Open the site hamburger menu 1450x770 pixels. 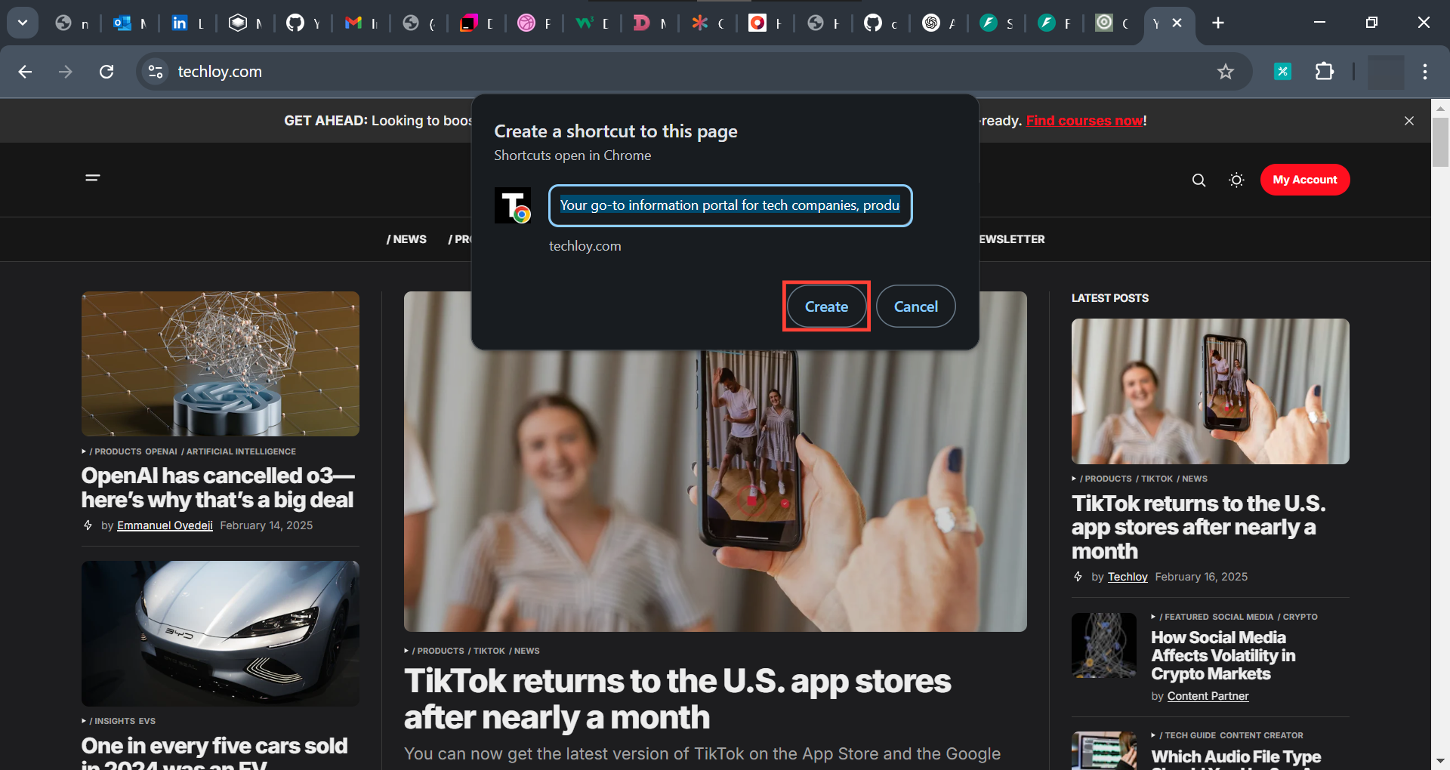point(93,178)
